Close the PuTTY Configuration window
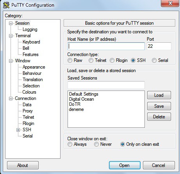The image size is (180, 174). pos(170,3)
